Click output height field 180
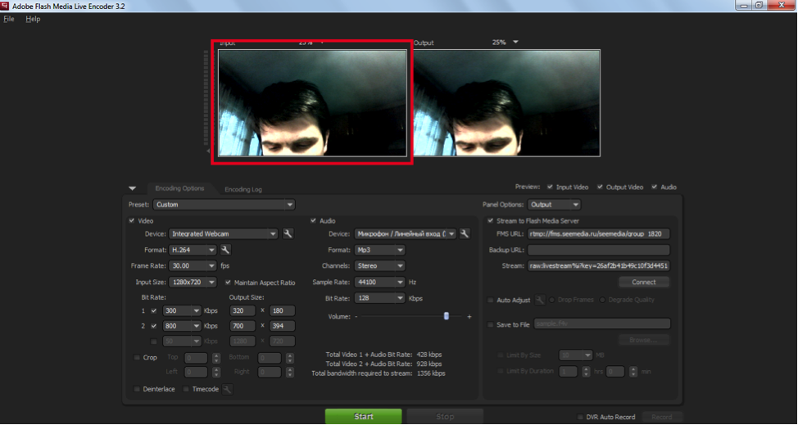This screenshot has height=425, width=798. click(283, 310)
